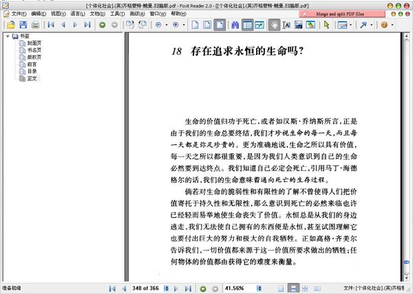
Task: Expand the typewriter tool dropdown arrow
Action: click(350, 25)
